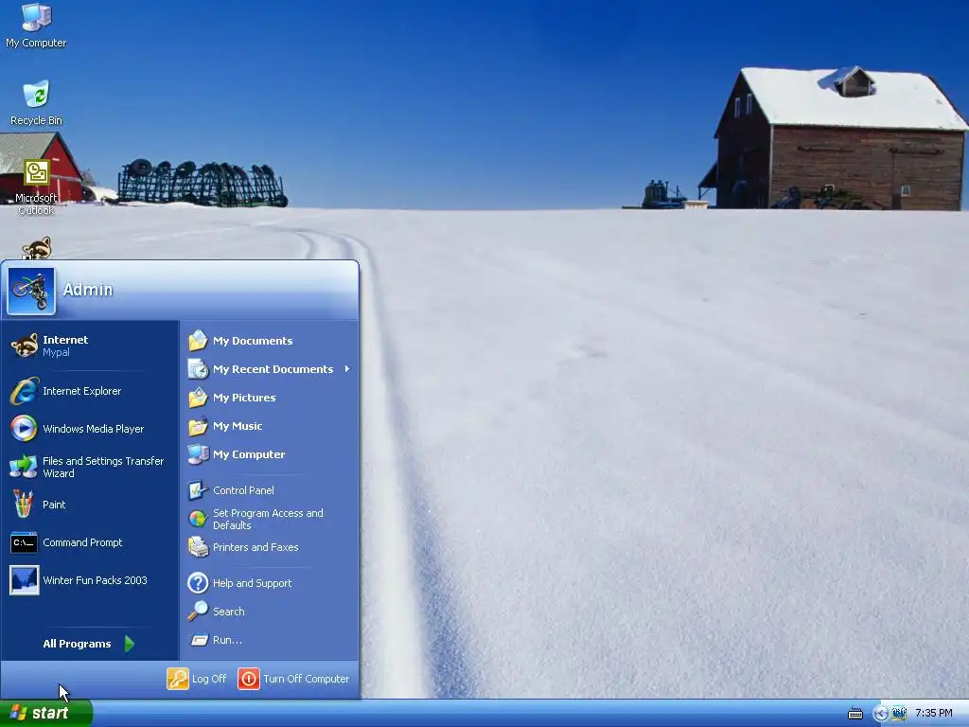
Task: Click the Mypal subtitle under Internet
Action: pyautogui.click(x=56, y=352)
